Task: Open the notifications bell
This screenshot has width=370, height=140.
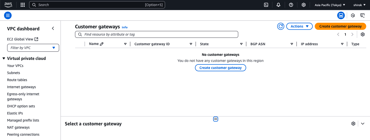Action: pyautogui.click(x=278, y=5)
